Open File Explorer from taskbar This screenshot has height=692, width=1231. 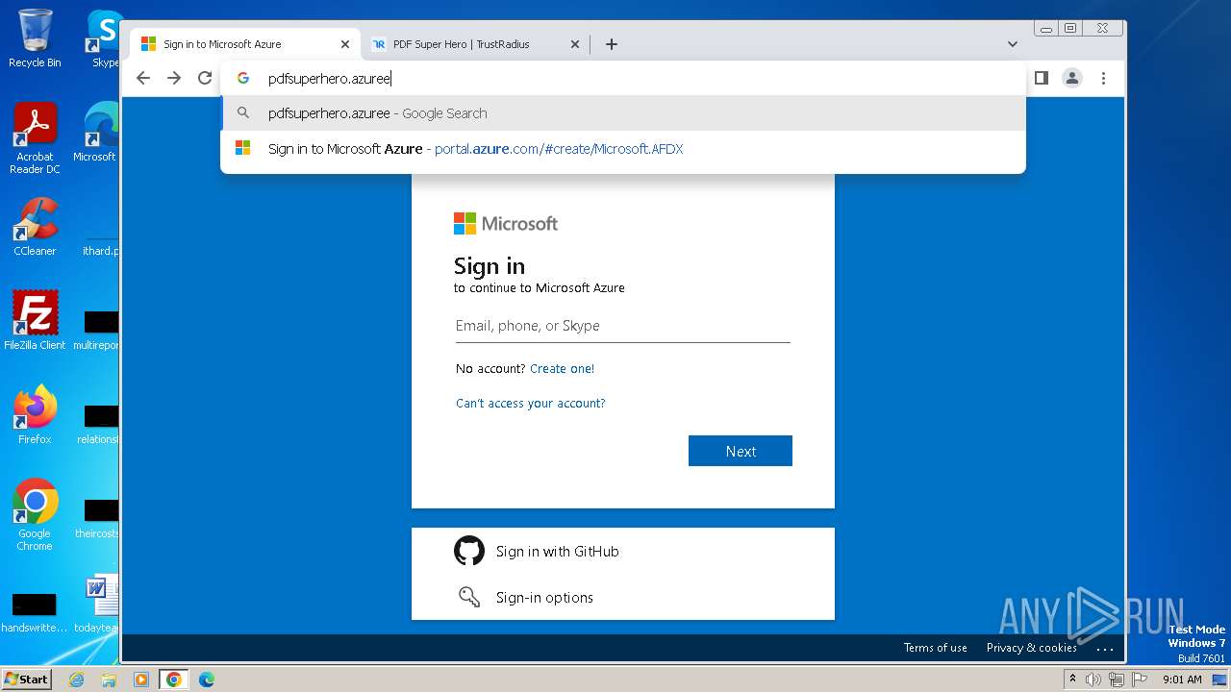109,680
